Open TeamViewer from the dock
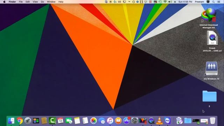Viewport: 224px width, 126px height. coord(167,121)
